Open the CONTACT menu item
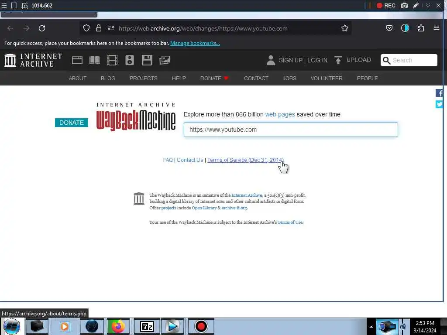 point(256,79)
